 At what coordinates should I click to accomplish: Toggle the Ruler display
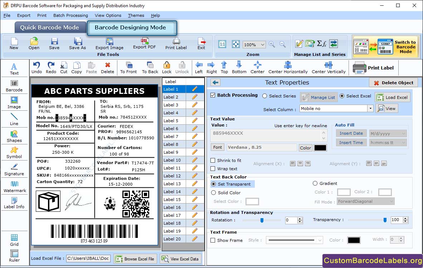point(14,256)
